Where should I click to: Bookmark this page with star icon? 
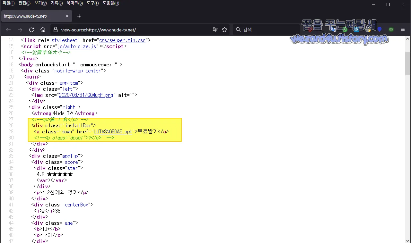pyautogui.click(x=224, y=29)
